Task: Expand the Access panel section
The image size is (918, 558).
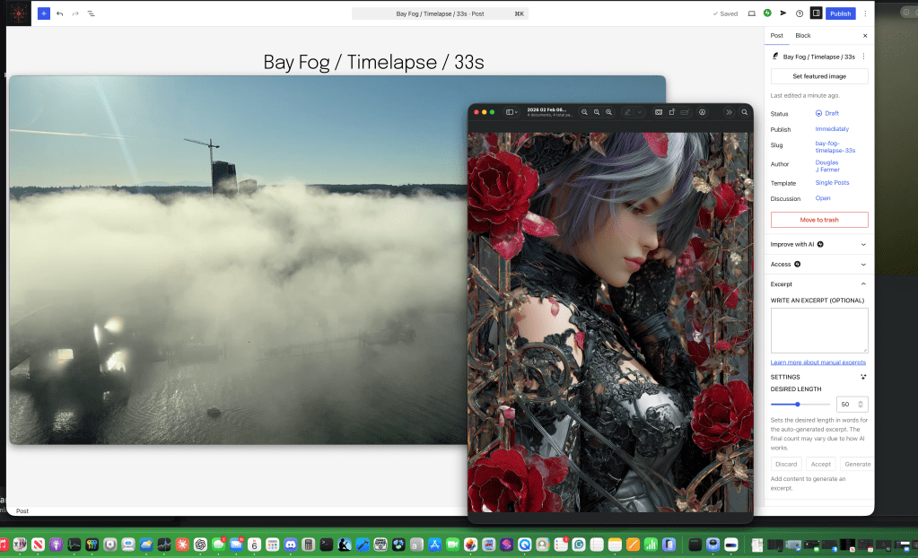Action: pos(818,265)
